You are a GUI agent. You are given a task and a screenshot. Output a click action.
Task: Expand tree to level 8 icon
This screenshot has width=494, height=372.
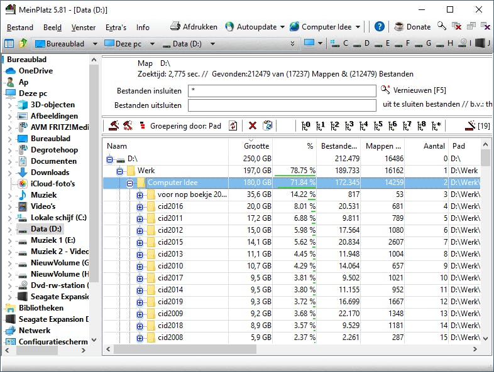[422, 126]
